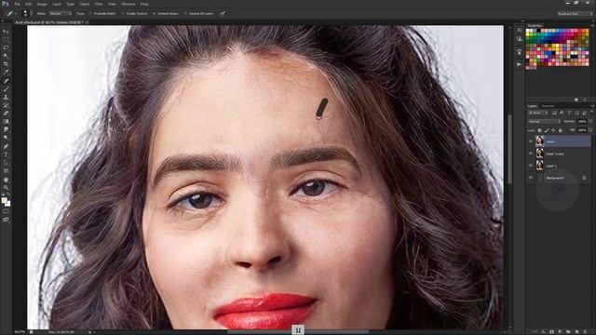Filter layers for pixel layers icon

[554, 114]
